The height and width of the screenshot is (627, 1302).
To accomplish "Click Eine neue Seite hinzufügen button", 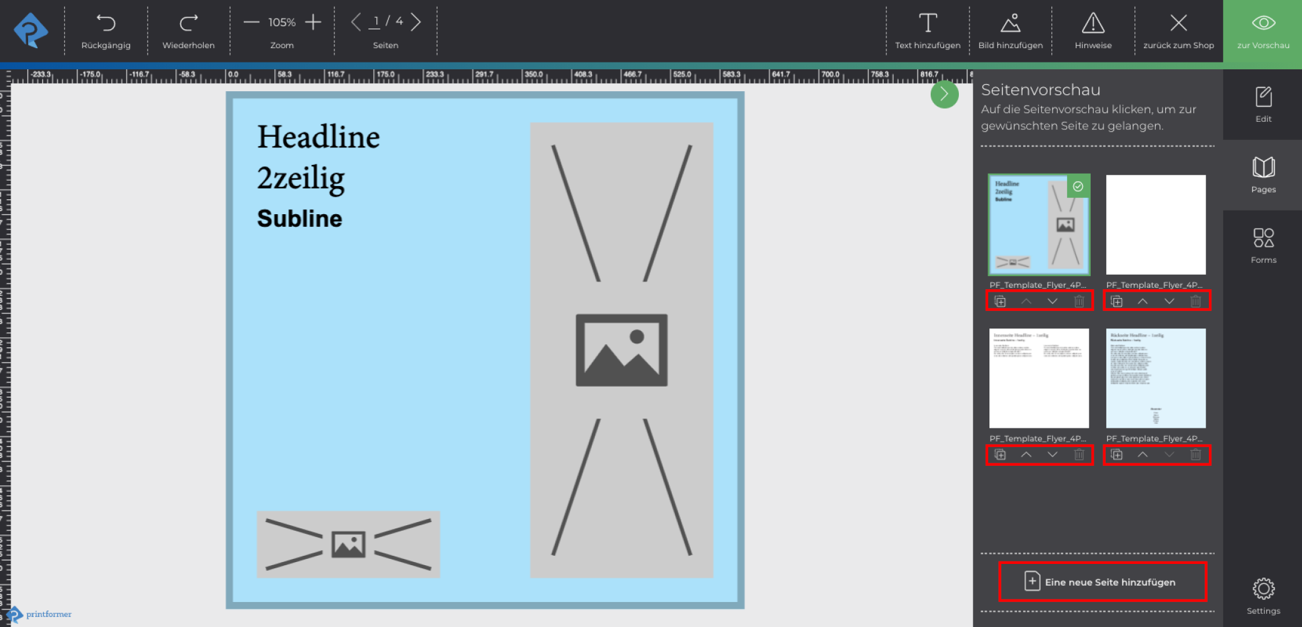I will pos(1102,582).
